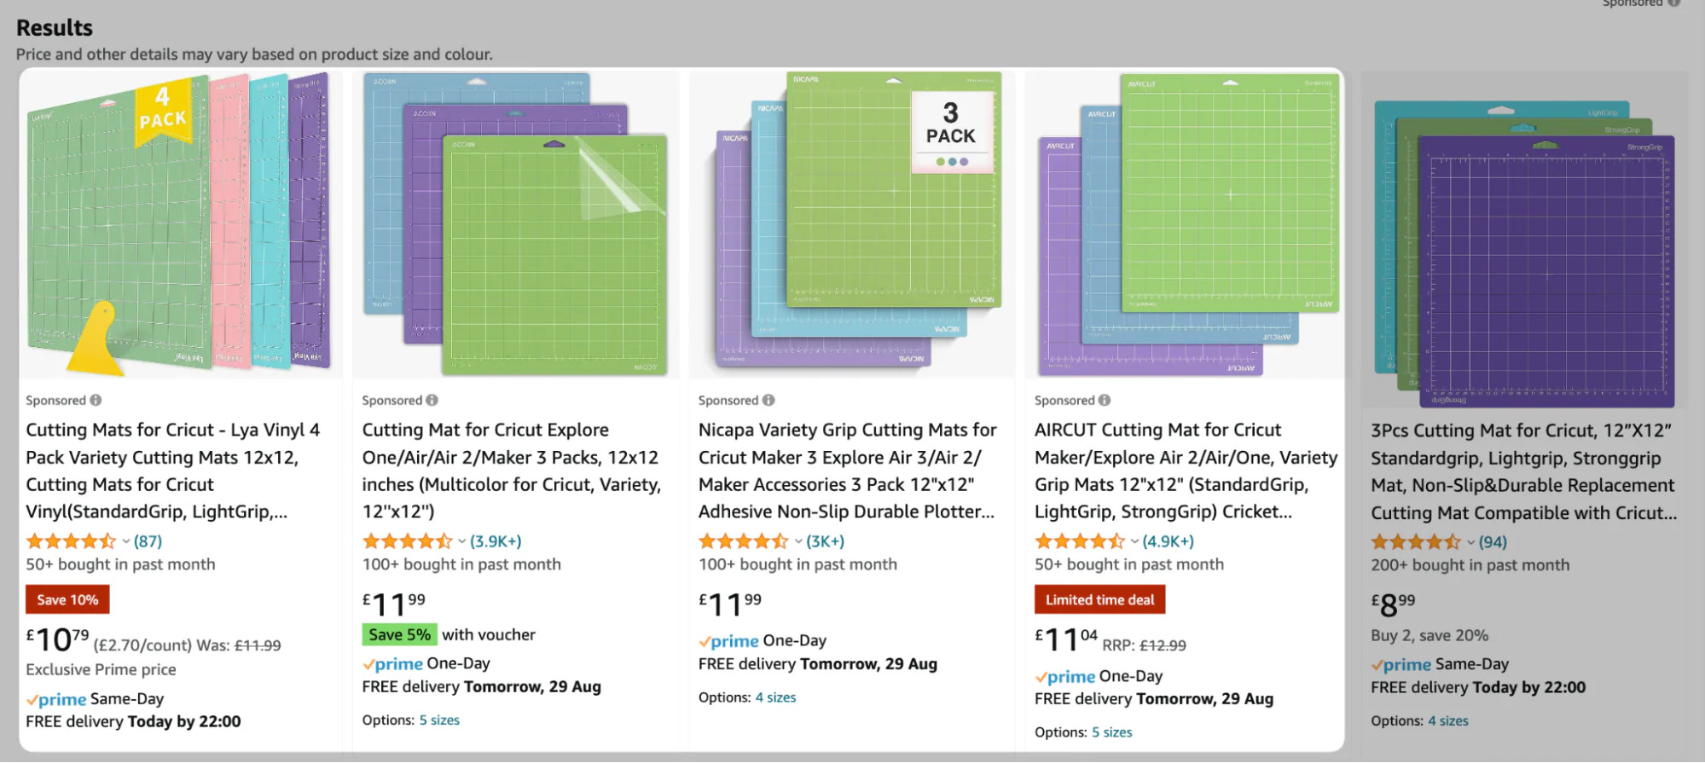Open purple 3Pcs Cutting Mat product image
Viewport: 1705px width, 763px height.
[x=1525, y=239]
